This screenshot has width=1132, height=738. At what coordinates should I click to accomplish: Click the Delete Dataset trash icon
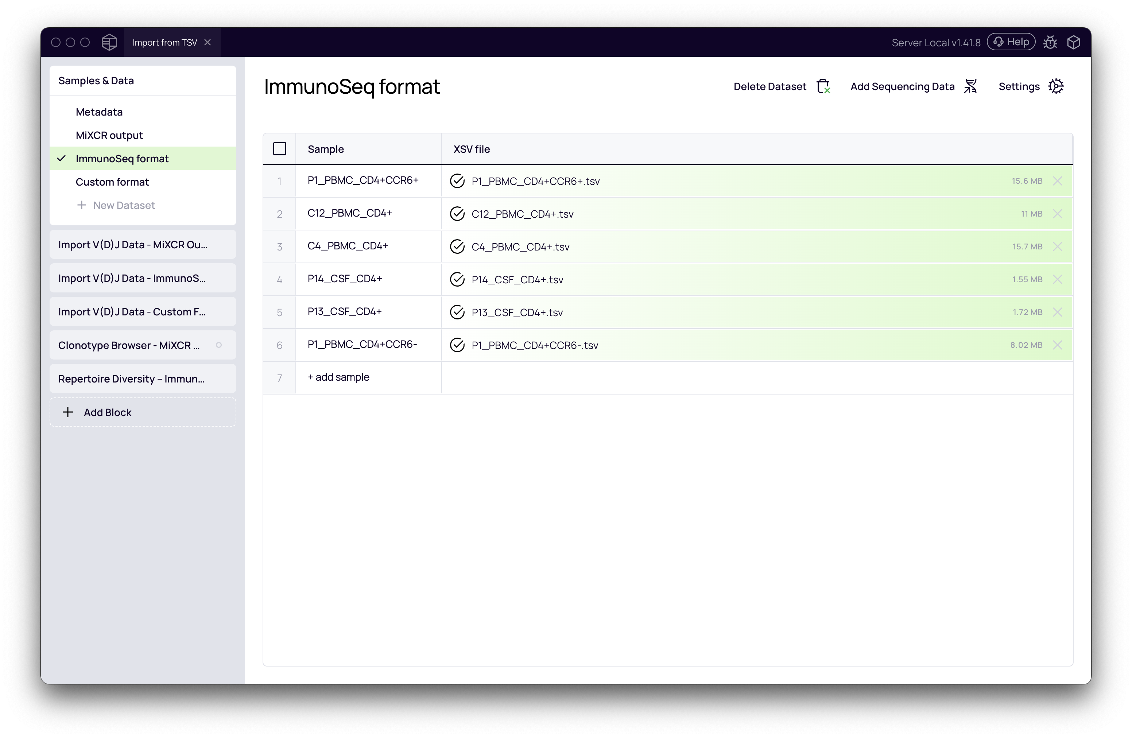pos(823,86)
